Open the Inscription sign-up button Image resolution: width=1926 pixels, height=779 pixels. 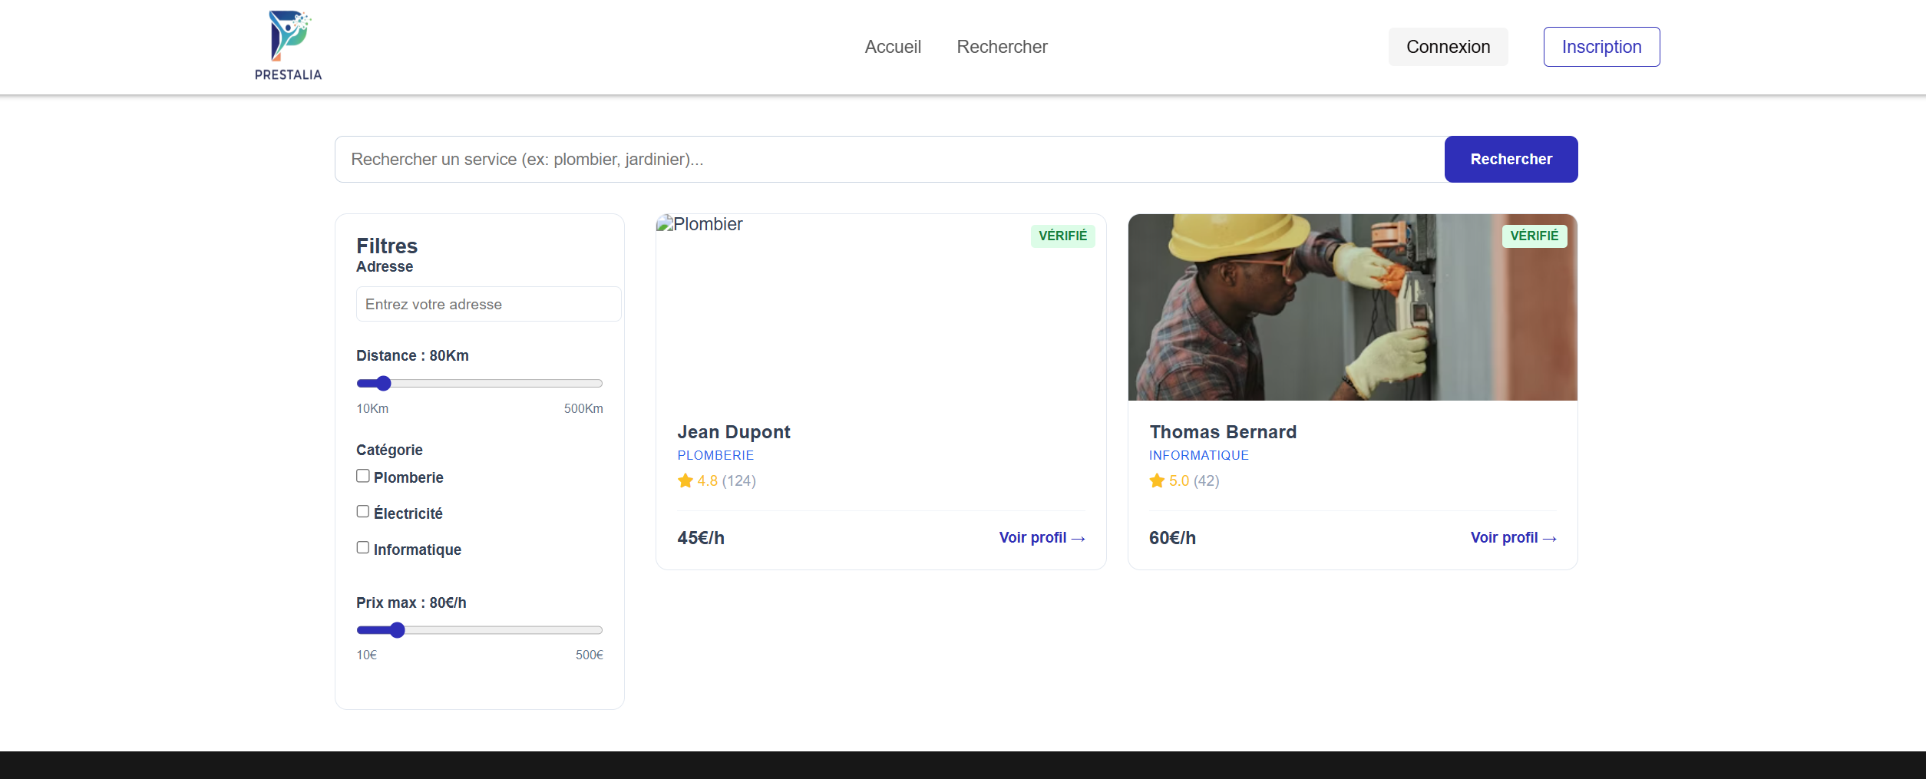(x=1601, y=47)
